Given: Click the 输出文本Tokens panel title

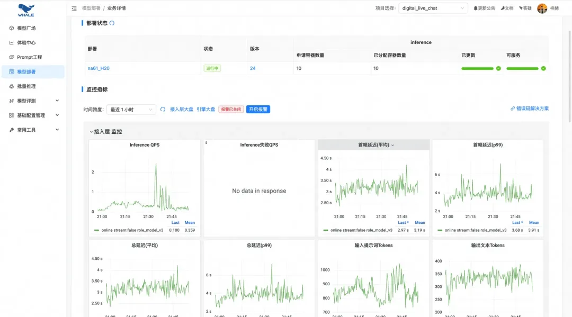Looking at the screenshot, I should (x=488, y=246).
